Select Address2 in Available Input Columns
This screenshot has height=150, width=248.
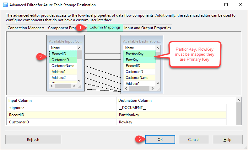tap(63, 78)
